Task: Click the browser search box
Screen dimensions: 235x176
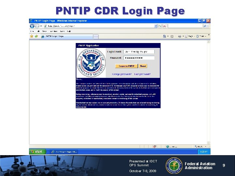Action: [x=185, y=26]
